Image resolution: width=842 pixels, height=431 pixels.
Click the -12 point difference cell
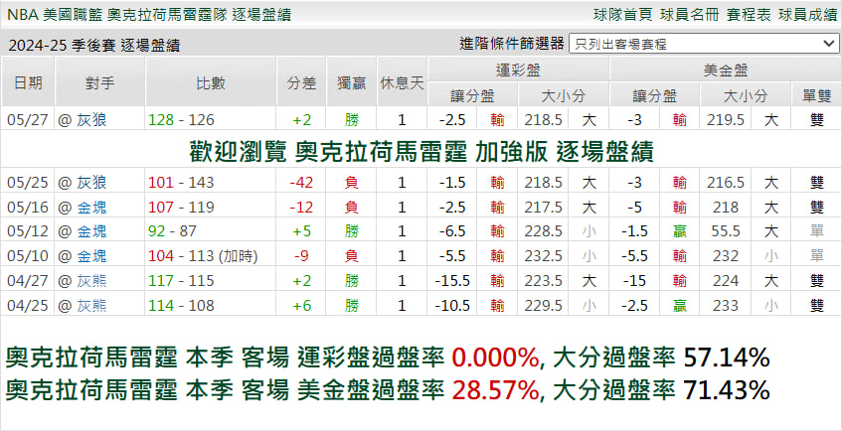point(301,208)
